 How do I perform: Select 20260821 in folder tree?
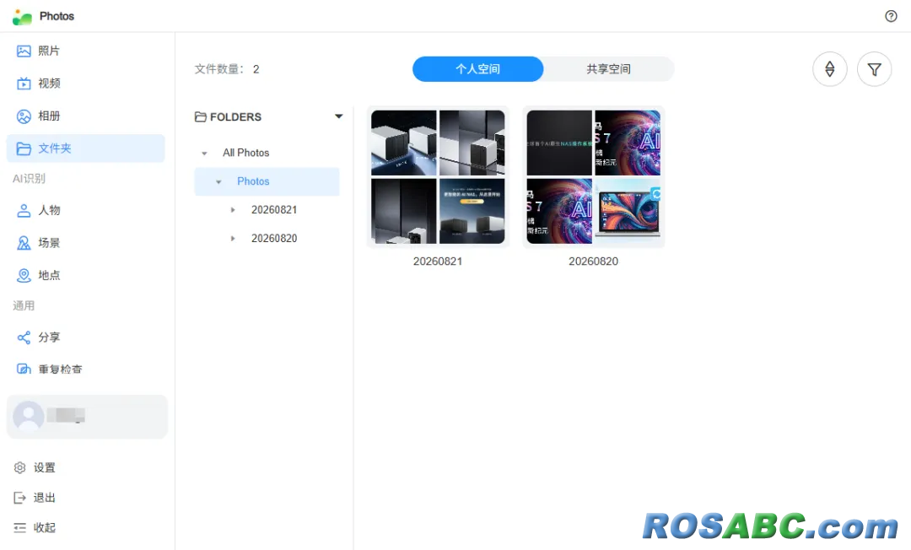pos(274,210)
